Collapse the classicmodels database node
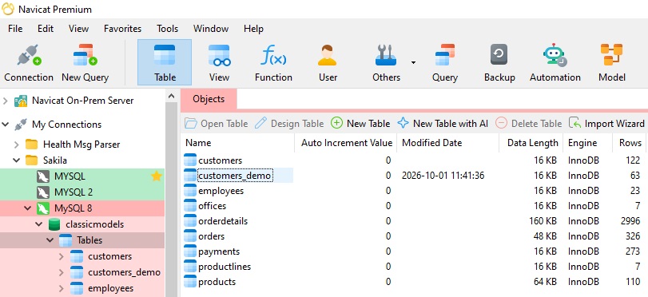The height and width of the screenshot is (297, 648). [x=39, y=224]
